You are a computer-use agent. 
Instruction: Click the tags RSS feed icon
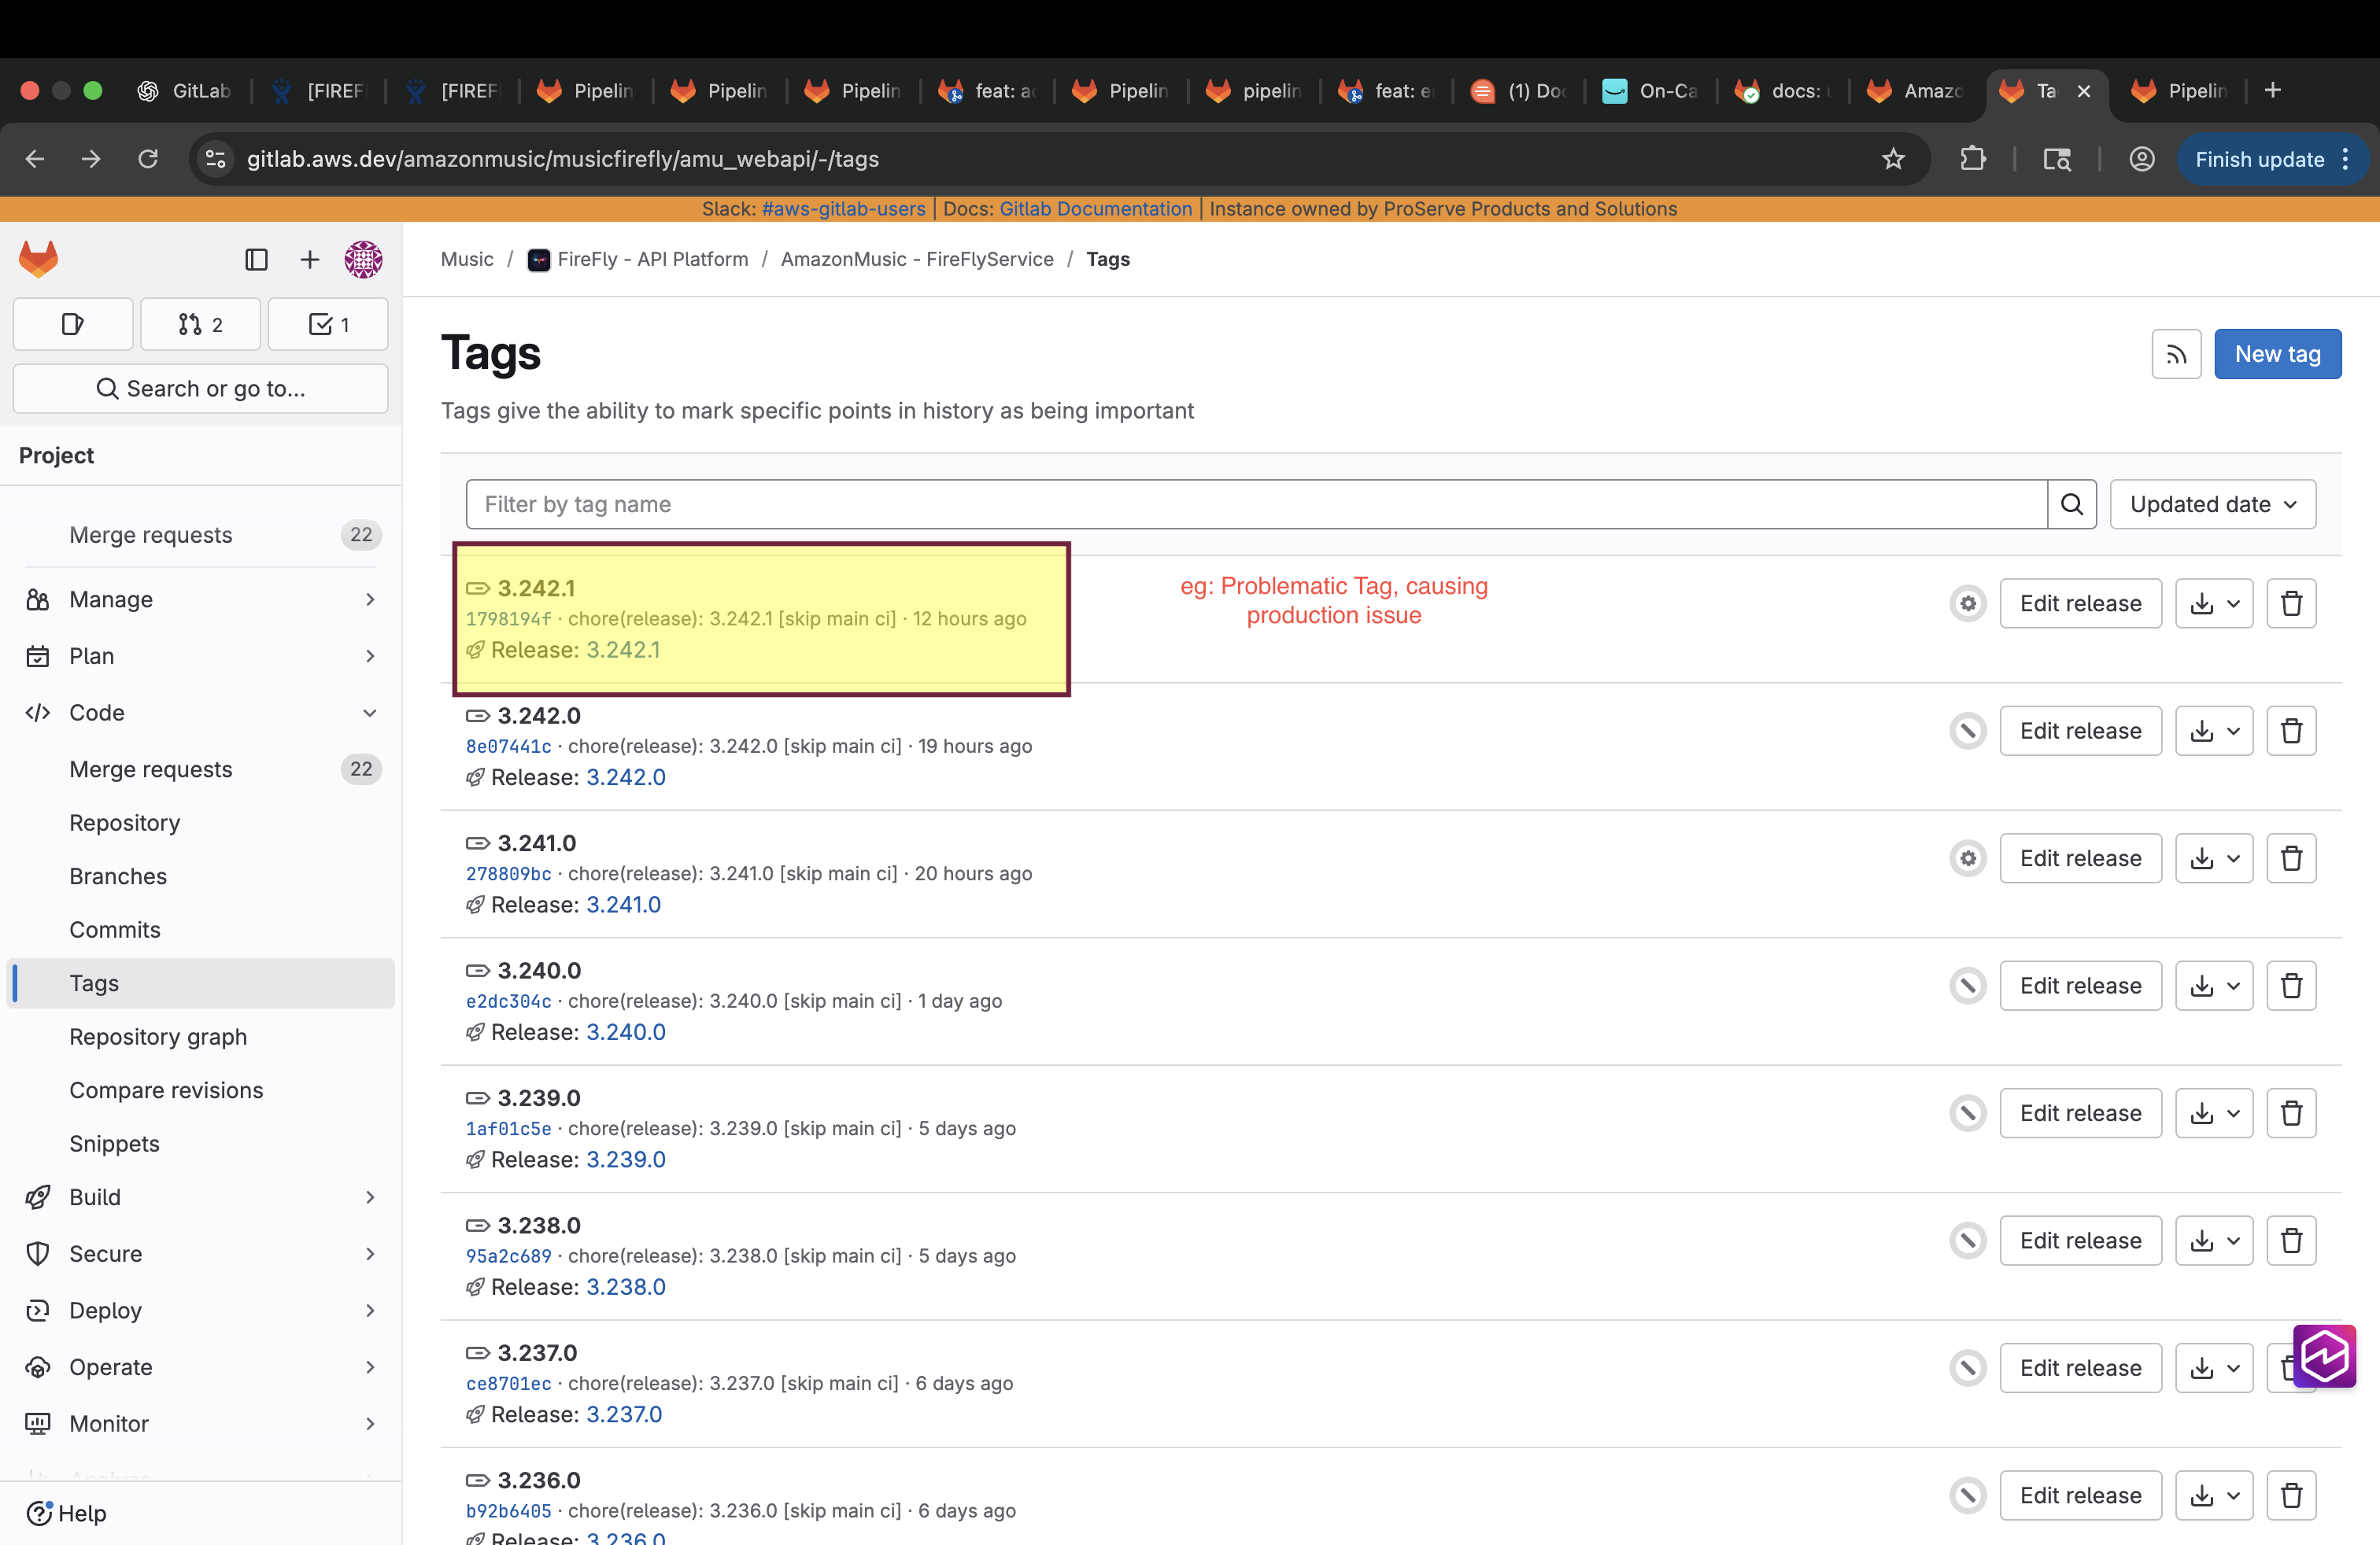tap(2176, 354)
